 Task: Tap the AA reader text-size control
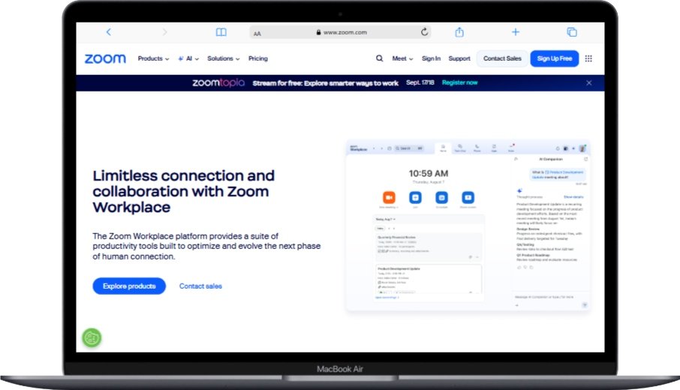coord(257,33)
